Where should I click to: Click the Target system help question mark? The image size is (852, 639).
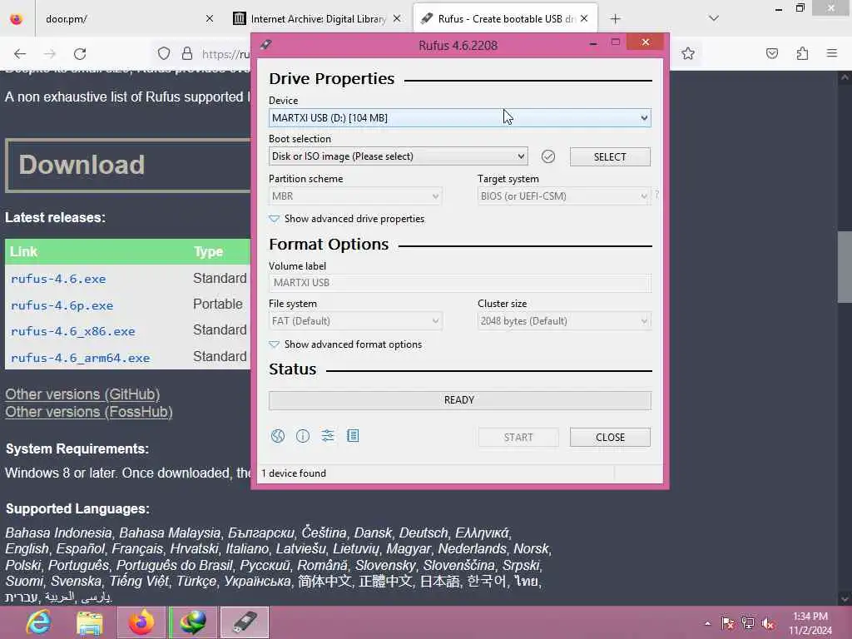[x=656, y=194]
